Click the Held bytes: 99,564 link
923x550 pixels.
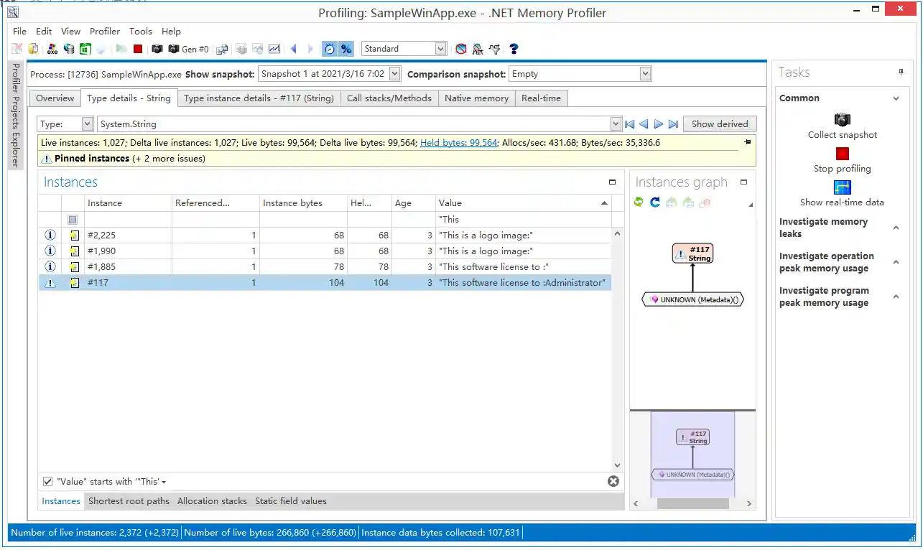point(458,143)
